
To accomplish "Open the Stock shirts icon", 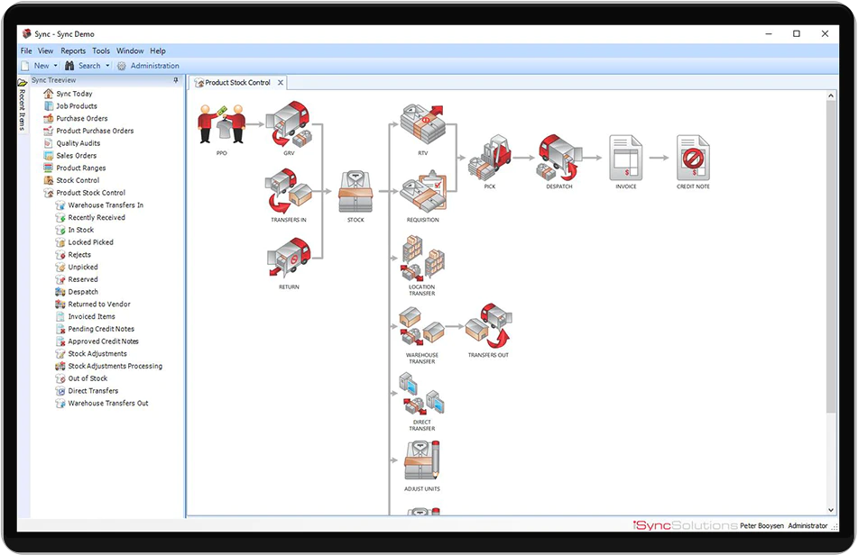I will tap(355, 191).
